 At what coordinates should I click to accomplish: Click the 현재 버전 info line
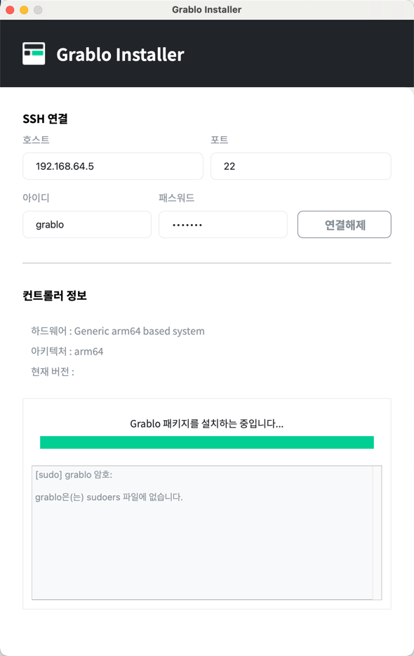(x=53, y=372)
